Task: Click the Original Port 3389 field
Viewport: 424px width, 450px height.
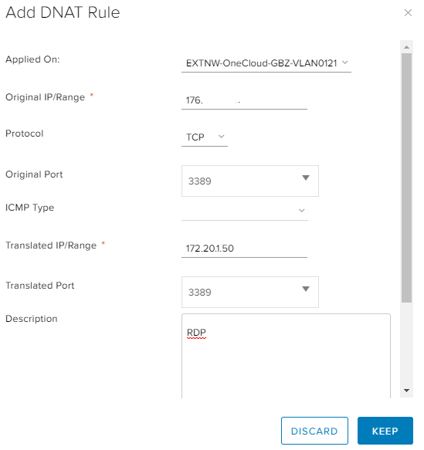Action: click(250, 181)
